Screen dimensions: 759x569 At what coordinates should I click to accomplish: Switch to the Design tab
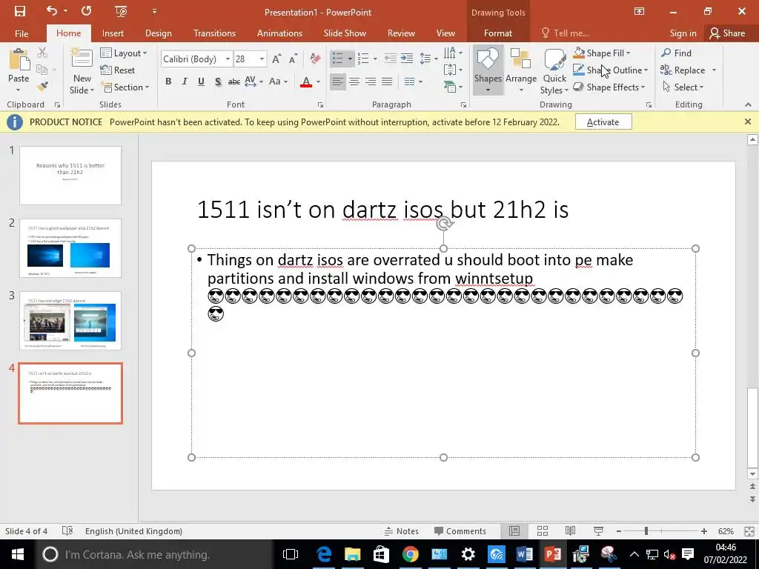click(159, 33)
